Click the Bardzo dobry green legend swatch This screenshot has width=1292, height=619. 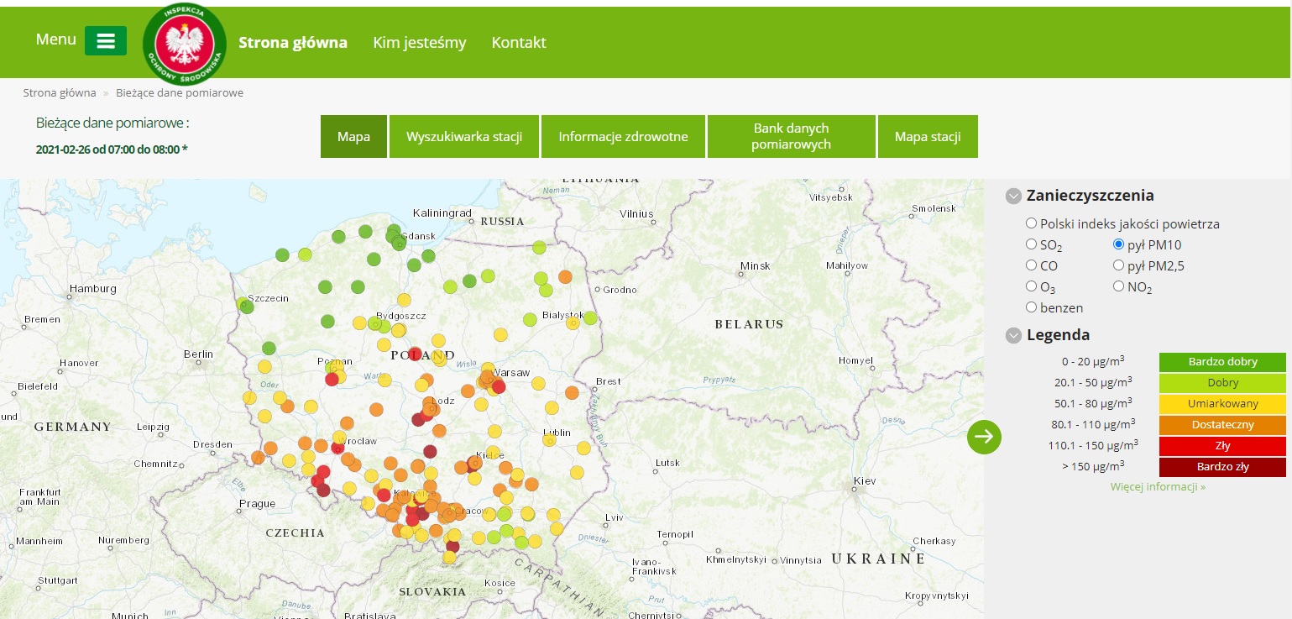(x=1222, y=362)
